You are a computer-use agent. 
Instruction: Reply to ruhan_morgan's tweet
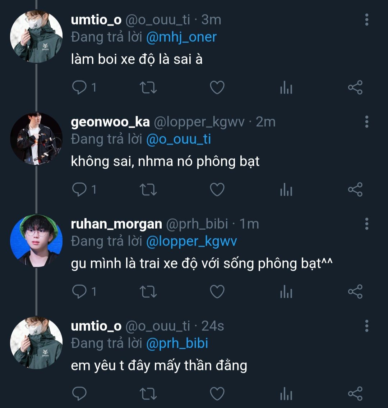pyautogui.click(x=80, y=292)
